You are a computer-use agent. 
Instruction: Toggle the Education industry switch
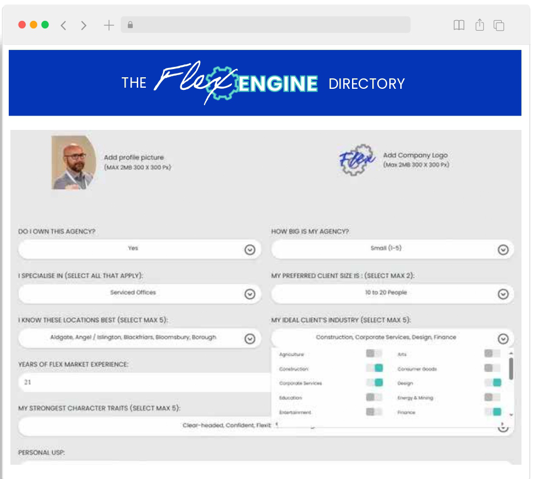click(x=374, y=397)
